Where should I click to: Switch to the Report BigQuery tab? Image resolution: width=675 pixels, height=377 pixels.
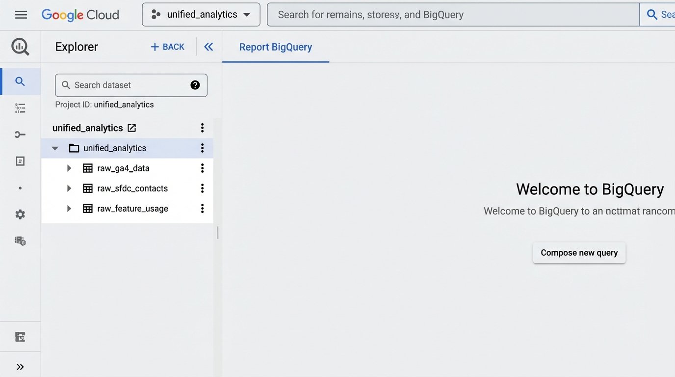tap(275, 47)
